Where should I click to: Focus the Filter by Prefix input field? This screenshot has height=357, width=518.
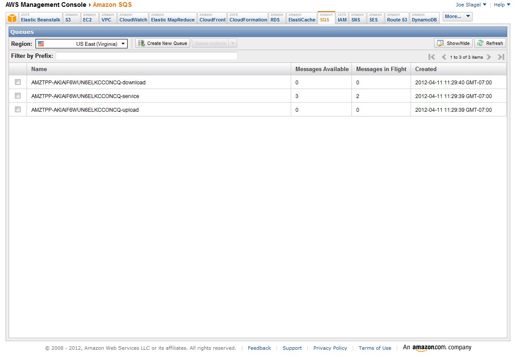[x=146, y=56]
